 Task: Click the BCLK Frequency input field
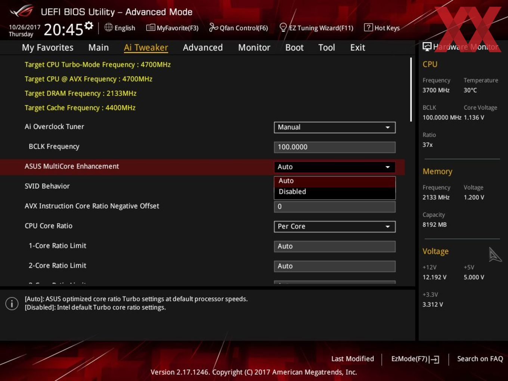(x=335, y=147)
